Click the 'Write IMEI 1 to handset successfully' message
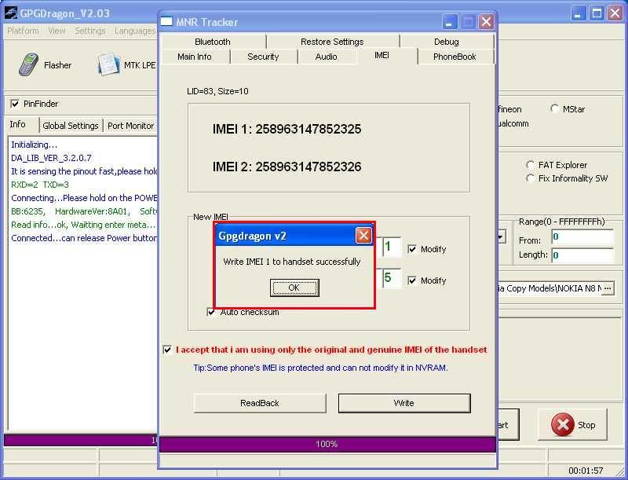The width and height of the screenshot is (628, 480). [x=292, y=262]
